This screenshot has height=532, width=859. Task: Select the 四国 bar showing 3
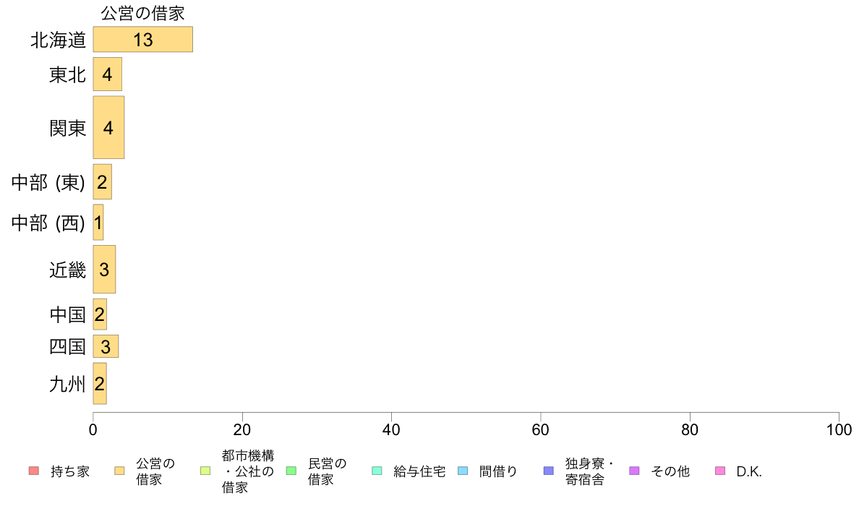(106, 346)
